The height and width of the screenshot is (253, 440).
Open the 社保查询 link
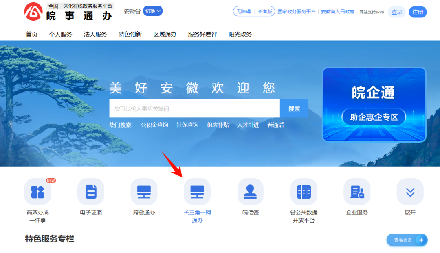click(188, 125)
